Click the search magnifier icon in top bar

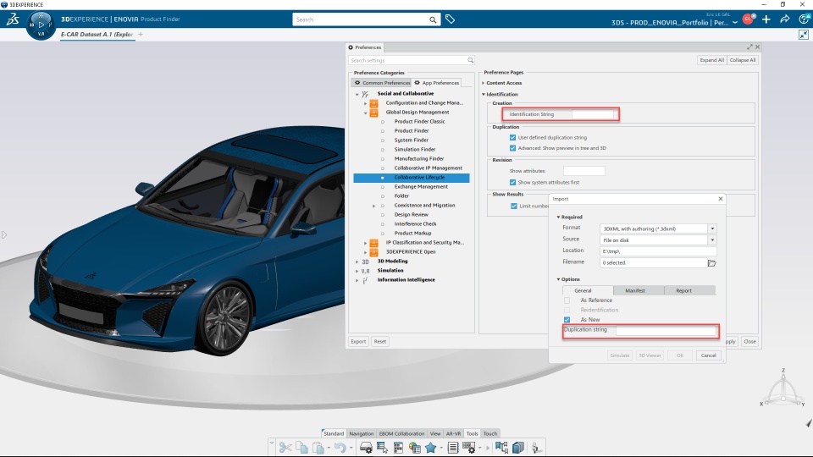tap(433, 19)
